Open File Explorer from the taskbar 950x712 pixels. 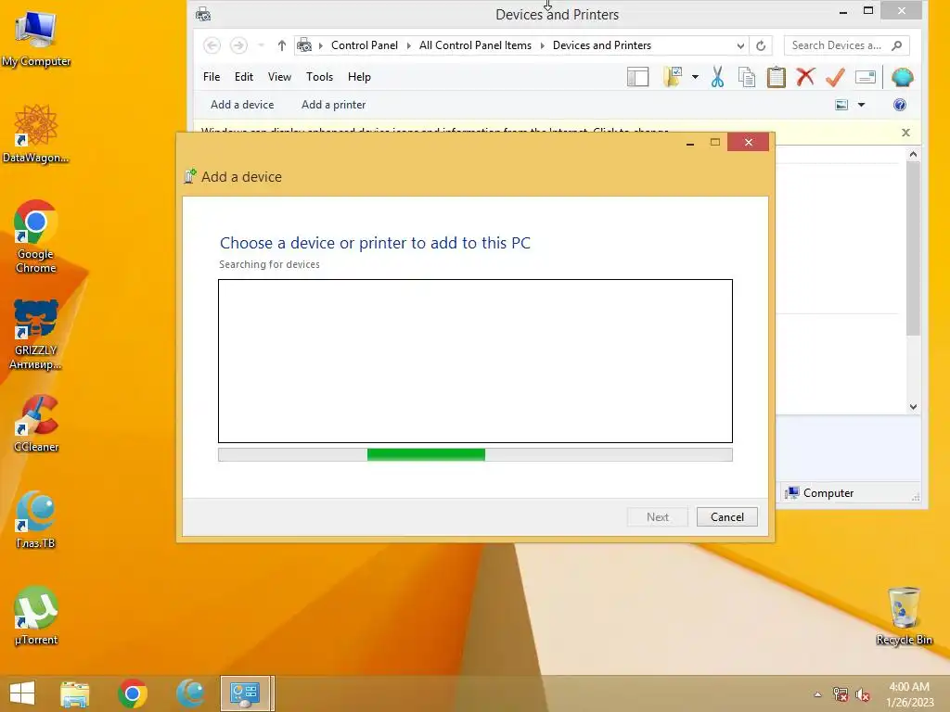click(x=75, y=693)
